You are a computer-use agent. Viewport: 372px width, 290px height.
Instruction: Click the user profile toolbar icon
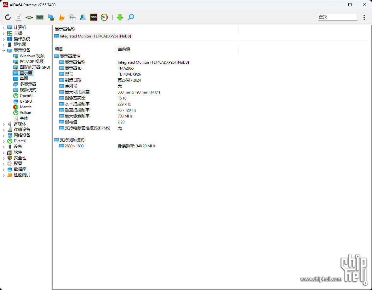click(x=83, y=17)
